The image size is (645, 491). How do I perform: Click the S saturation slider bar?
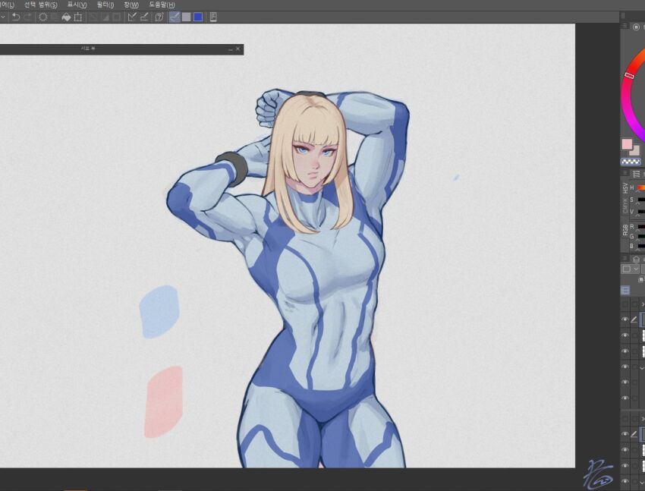point(641,200)
